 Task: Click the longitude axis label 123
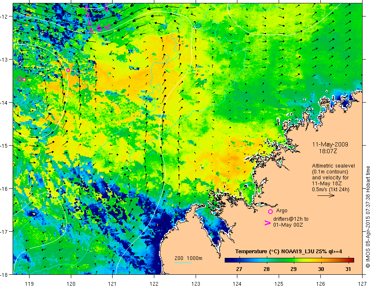click(x=196, y=284)
